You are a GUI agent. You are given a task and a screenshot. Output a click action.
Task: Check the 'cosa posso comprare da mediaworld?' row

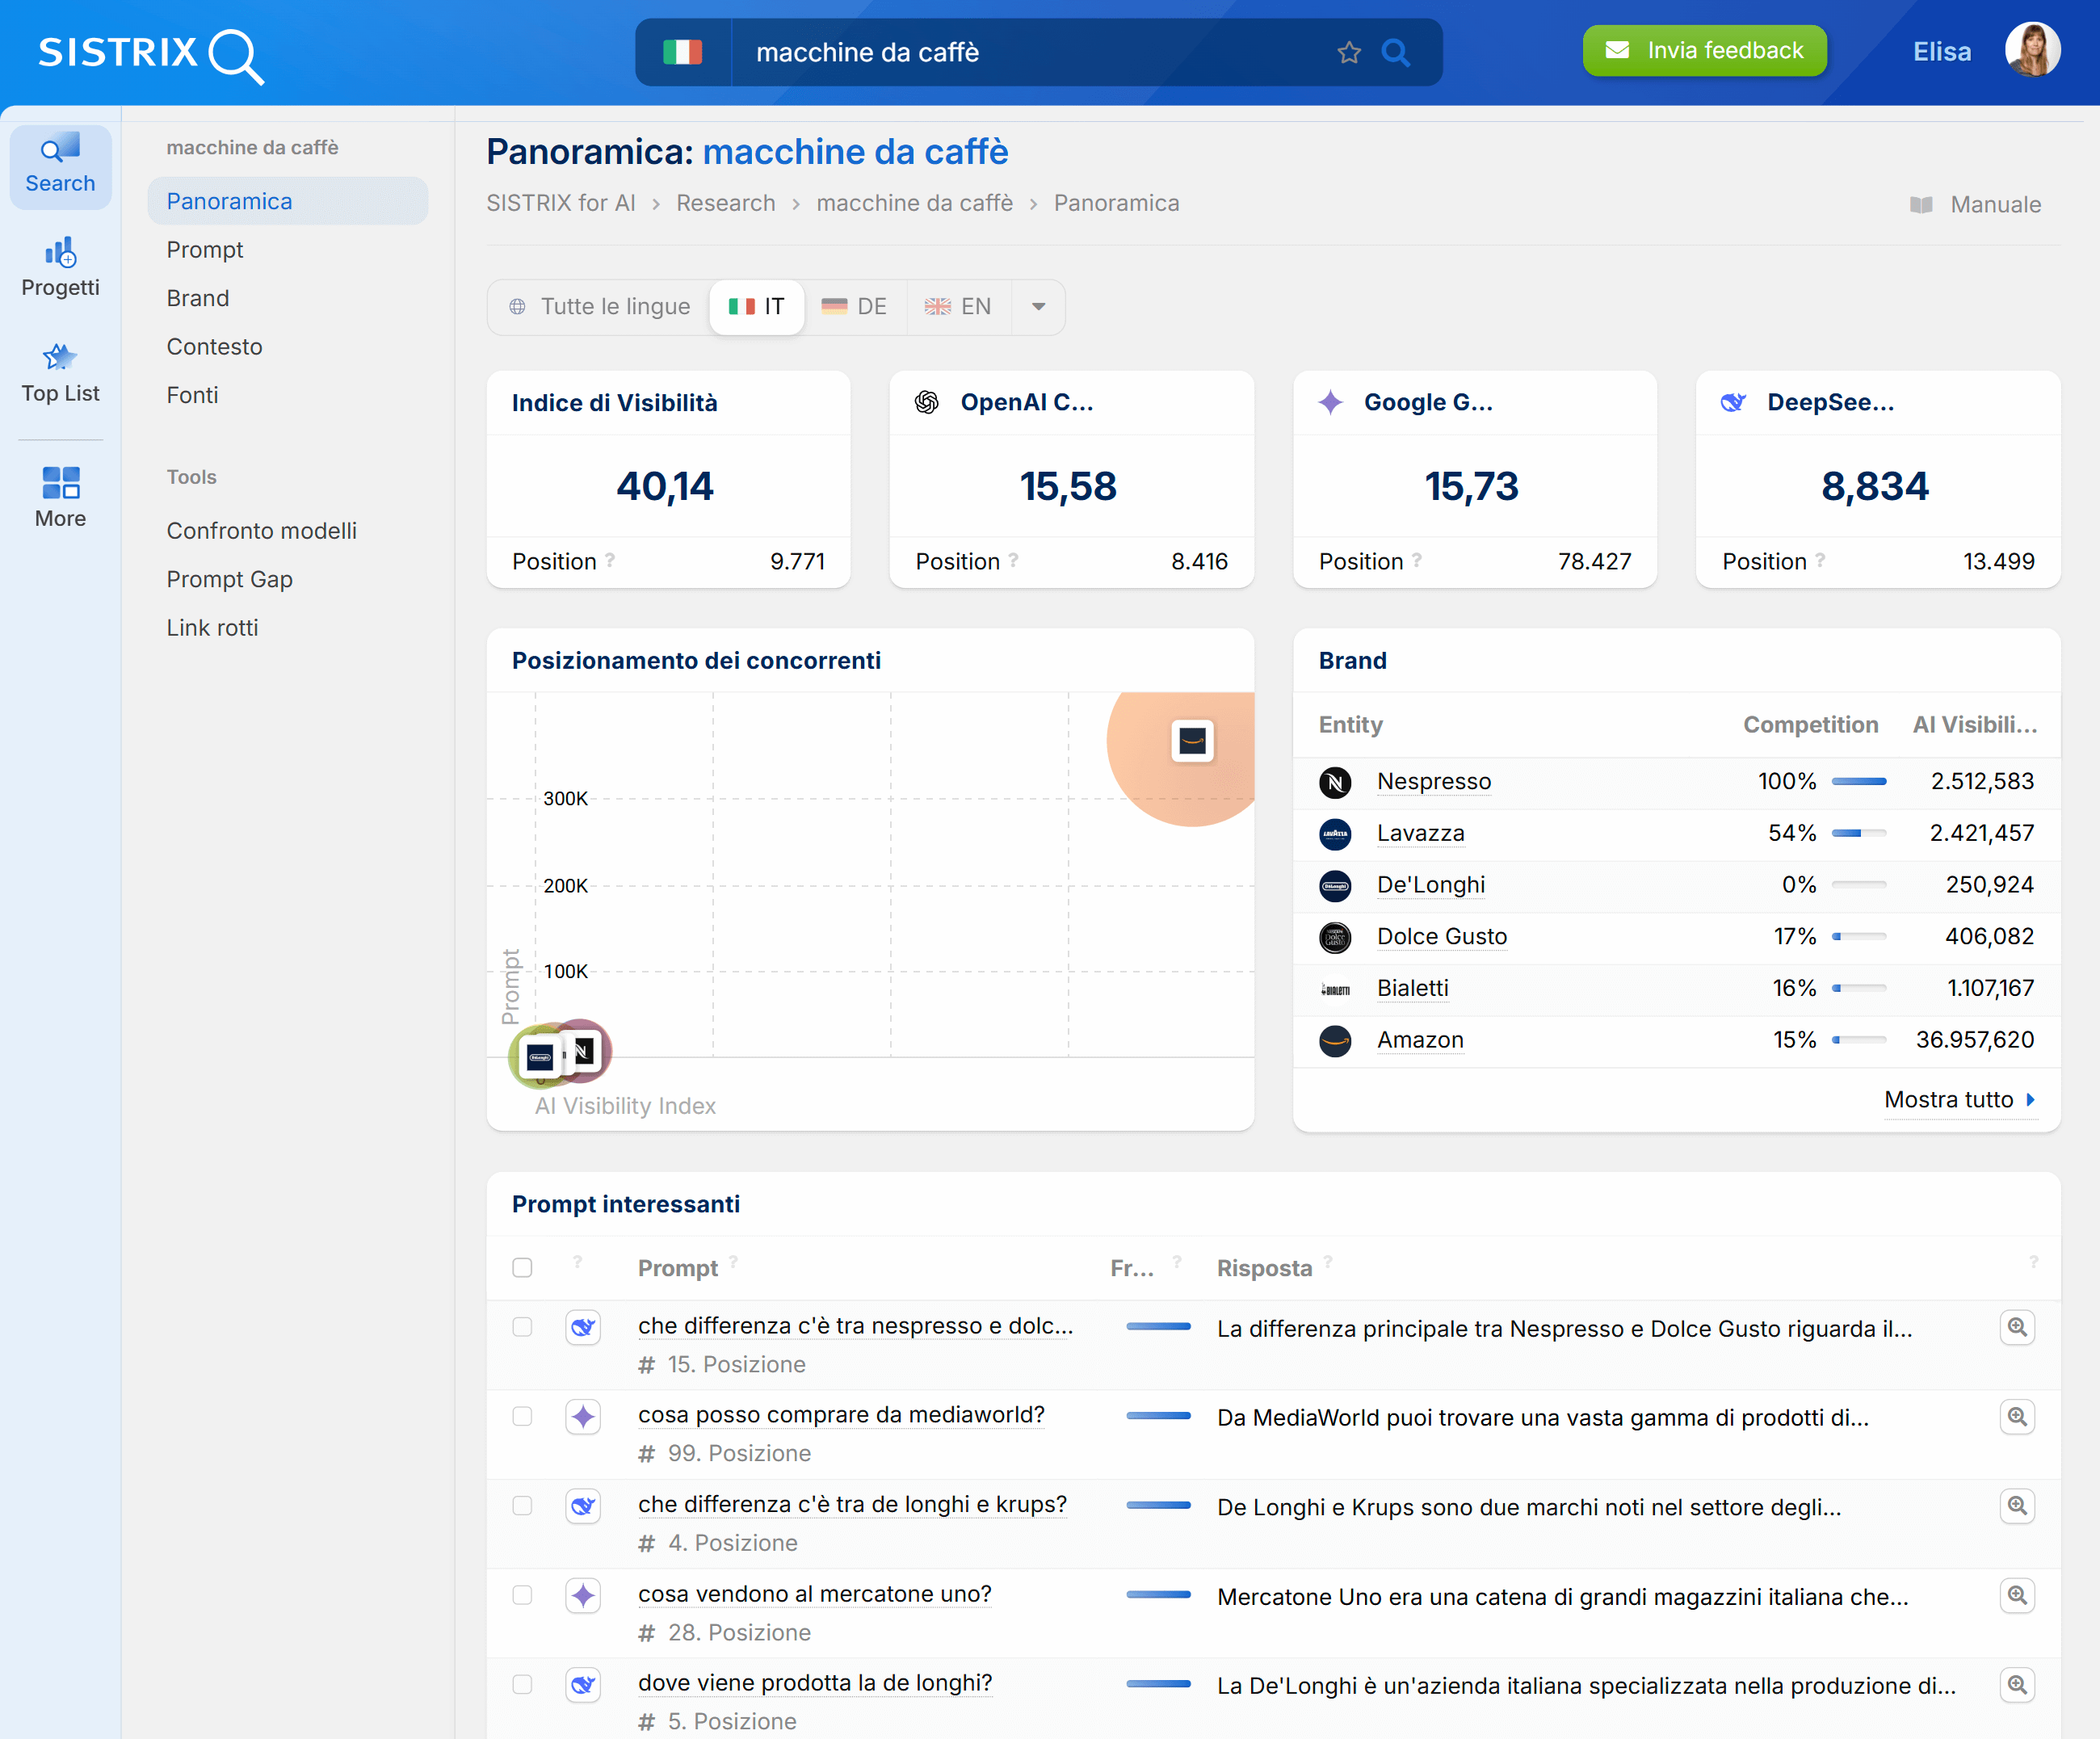tap(522, 1416)
